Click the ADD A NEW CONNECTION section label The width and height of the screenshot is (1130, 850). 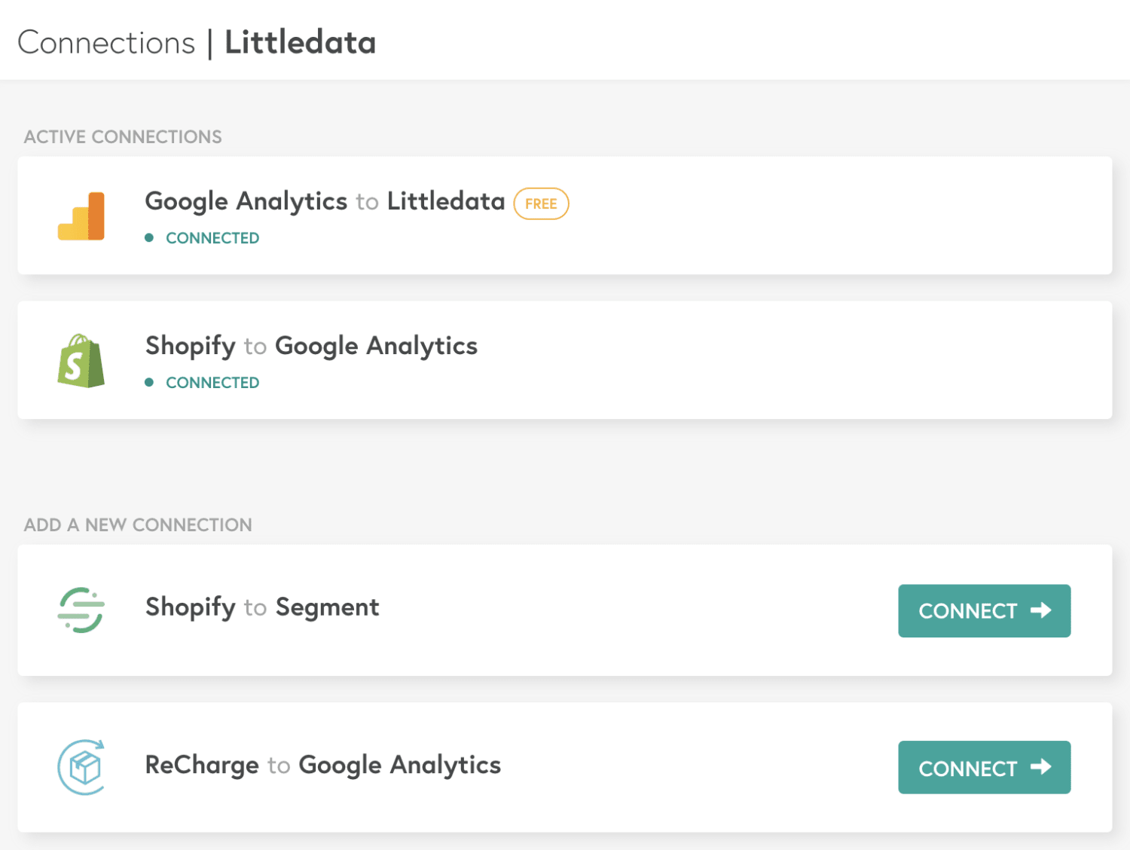pyautogui.click(x=138, y=525)
